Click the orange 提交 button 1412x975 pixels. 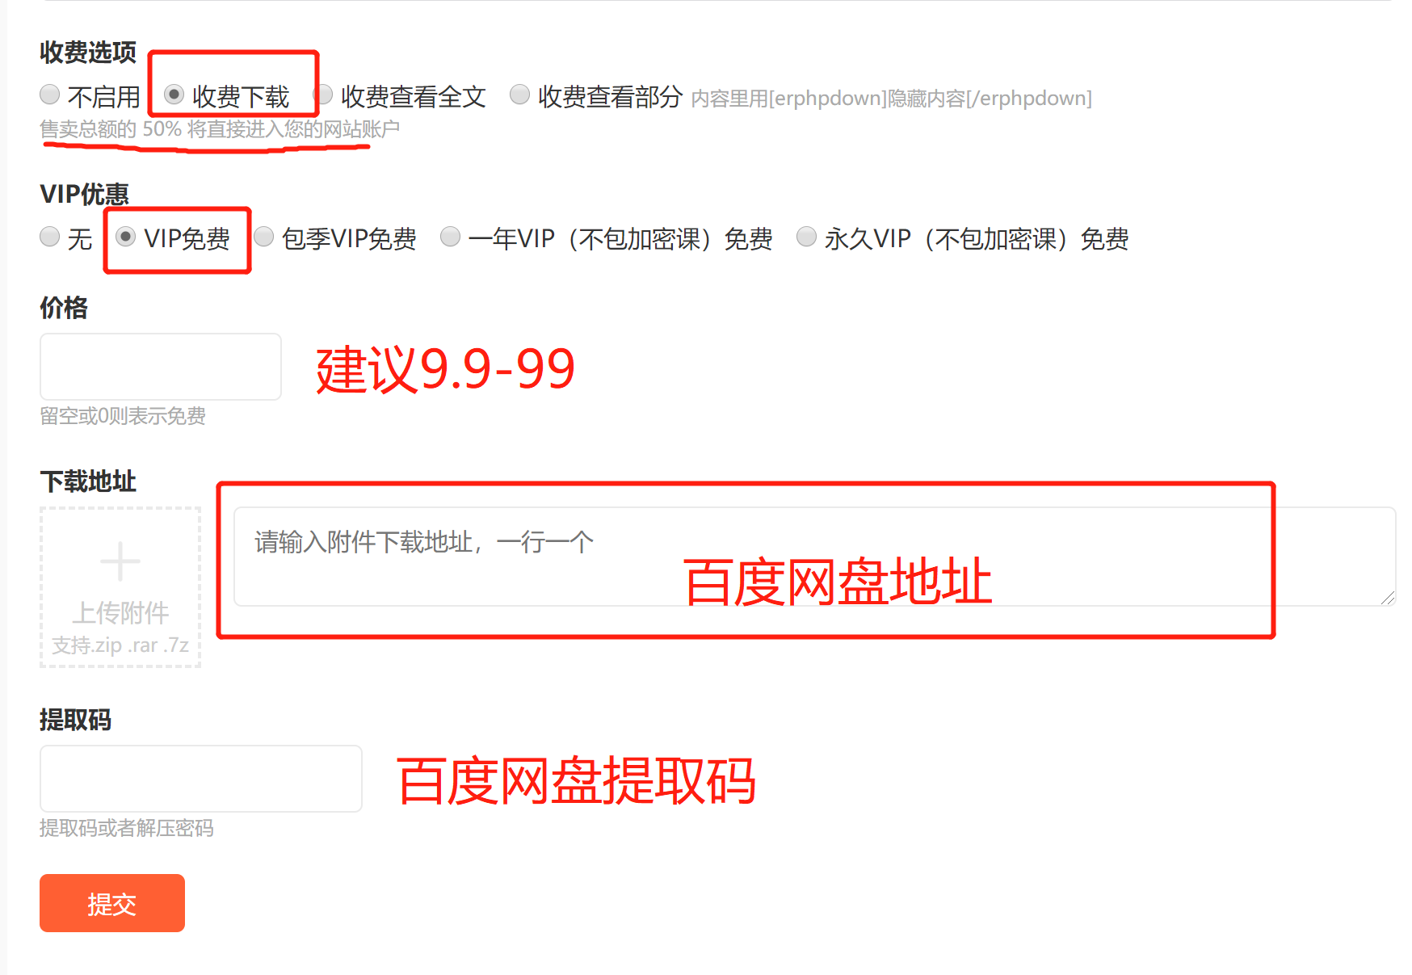[x=112, y=903]
